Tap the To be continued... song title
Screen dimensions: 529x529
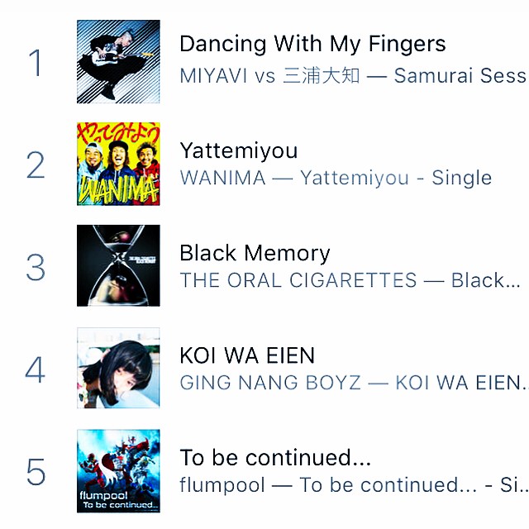tap(275, 458)
